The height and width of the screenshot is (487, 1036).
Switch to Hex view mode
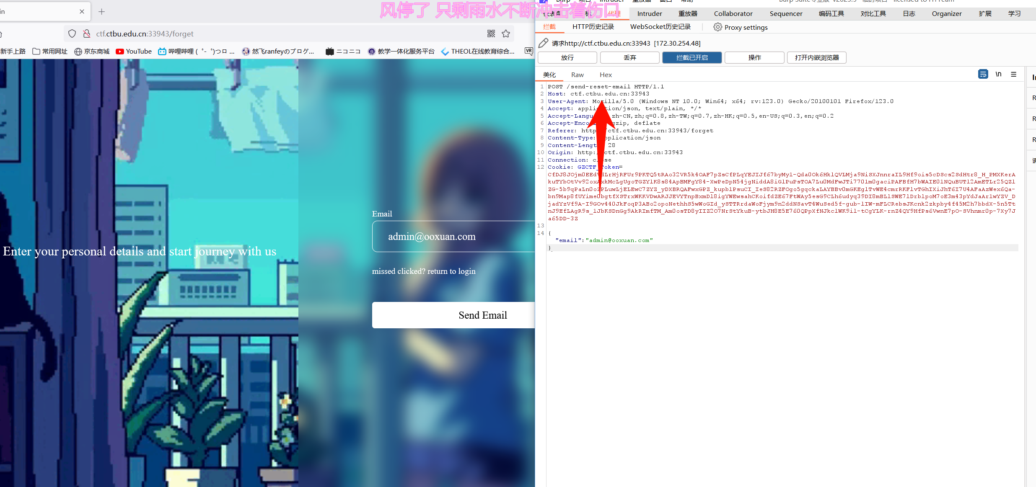click(606, 75)
